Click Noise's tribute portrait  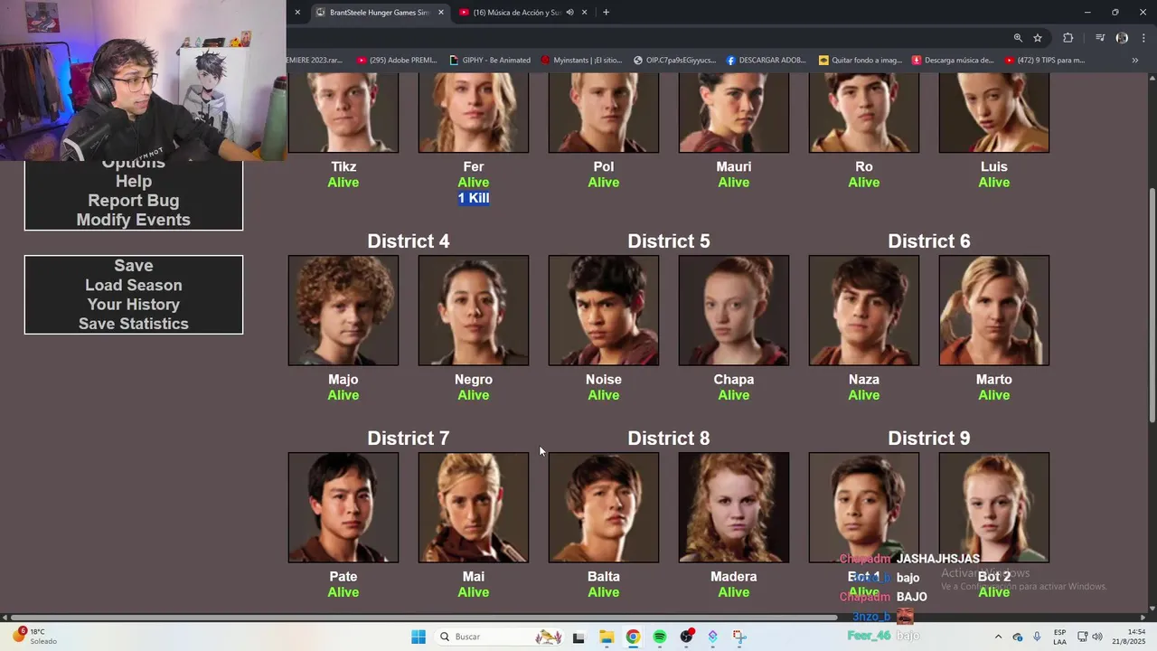click(604, 310)
